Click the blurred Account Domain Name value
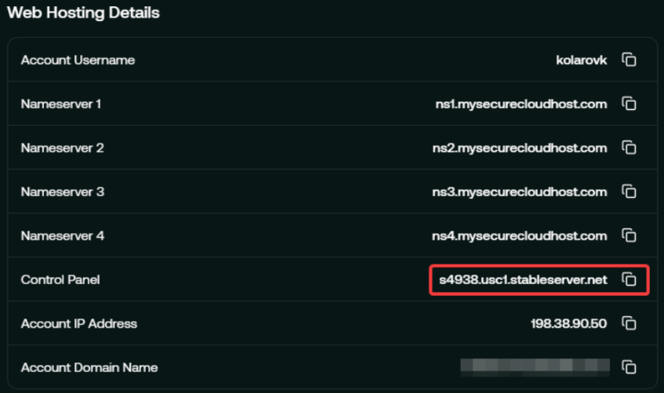Screen dimensions: 664x393 coord(534,366)
